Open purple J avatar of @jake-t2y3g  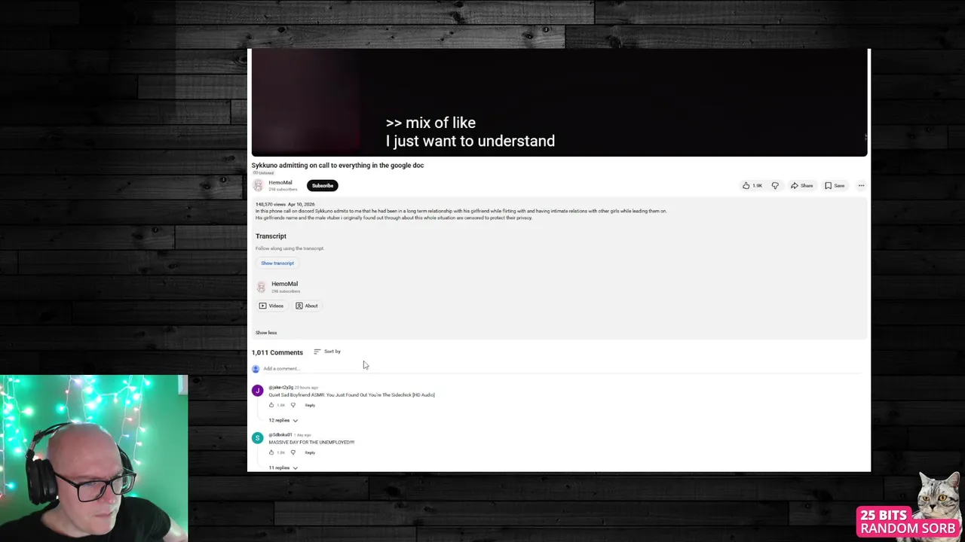[258, 391]
